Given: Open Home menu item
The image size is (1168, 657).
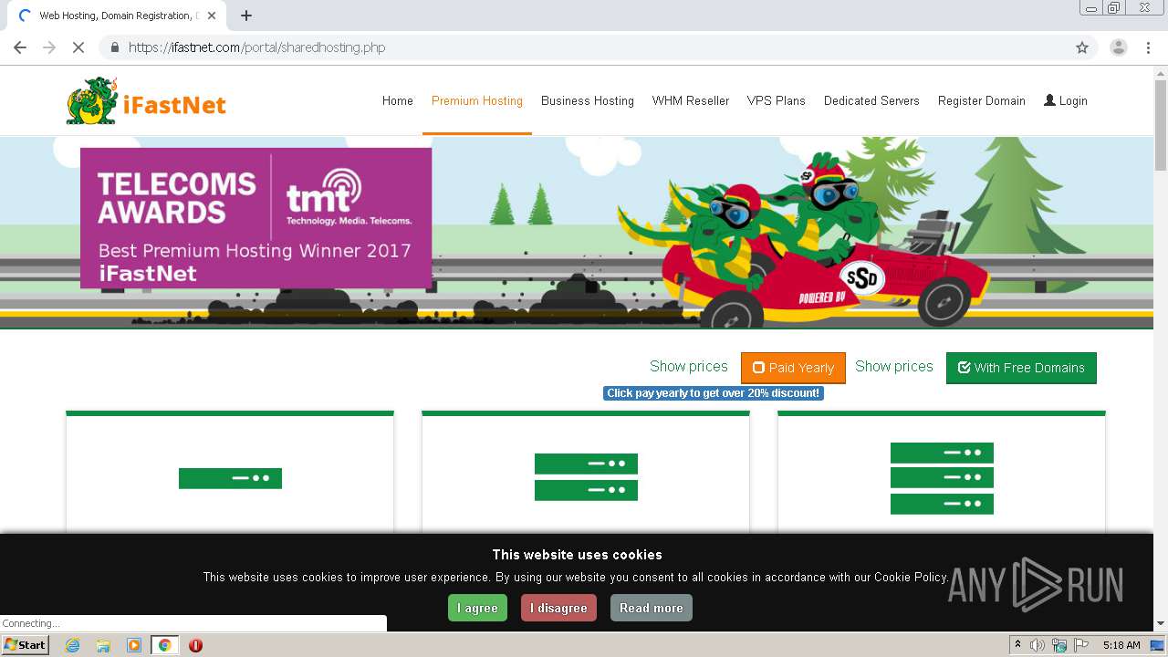Looking at the screenshot, I should click(x=398, y=101).
